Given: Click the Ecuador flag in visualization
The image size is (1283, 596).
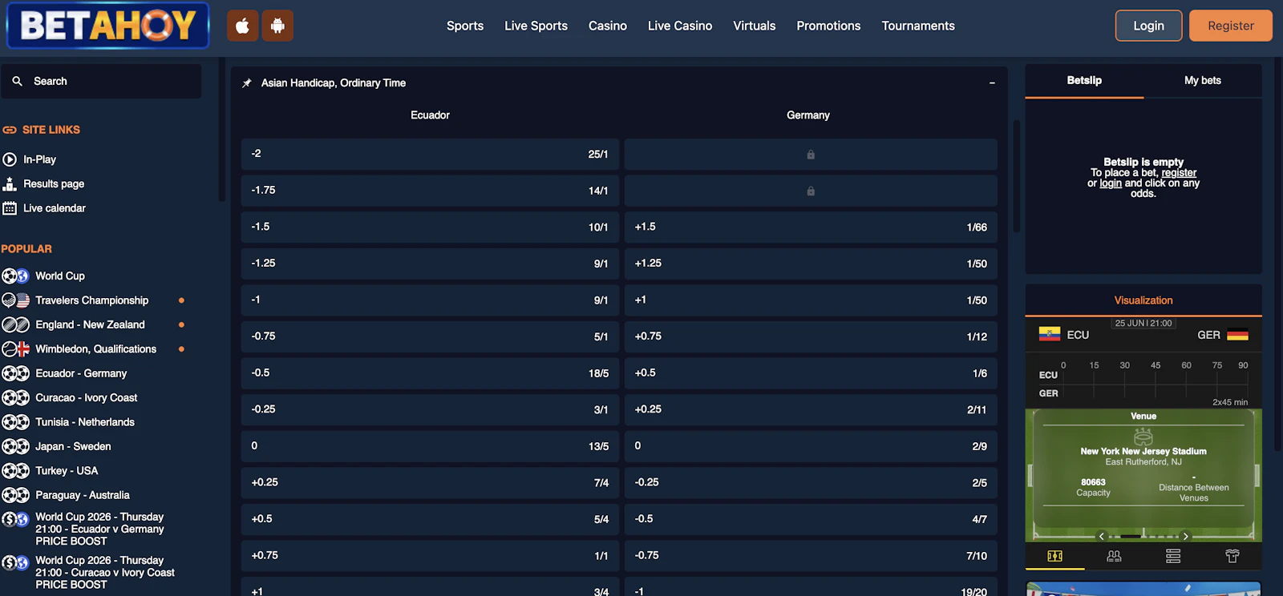Looking at the screenshot, I should point(1050,335).
